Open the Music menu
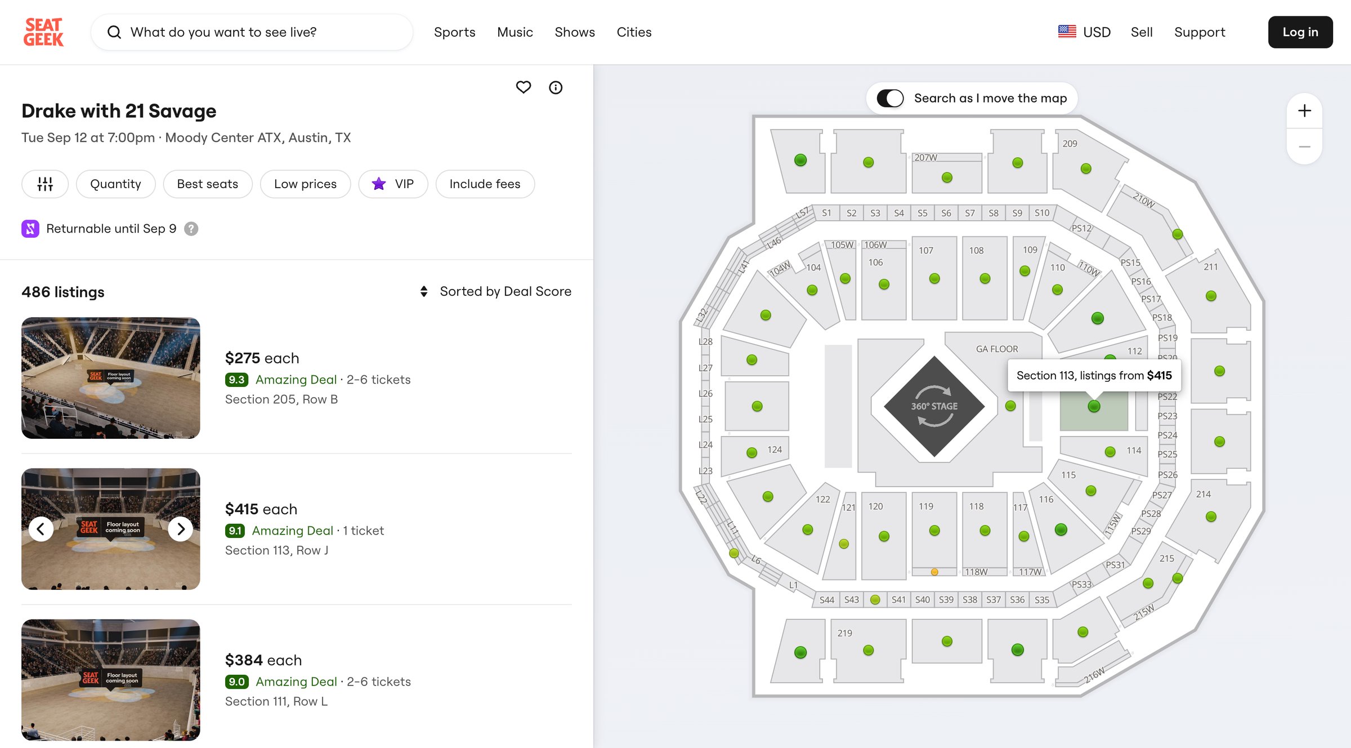1351x748 pixels. [x=515, y=32]
